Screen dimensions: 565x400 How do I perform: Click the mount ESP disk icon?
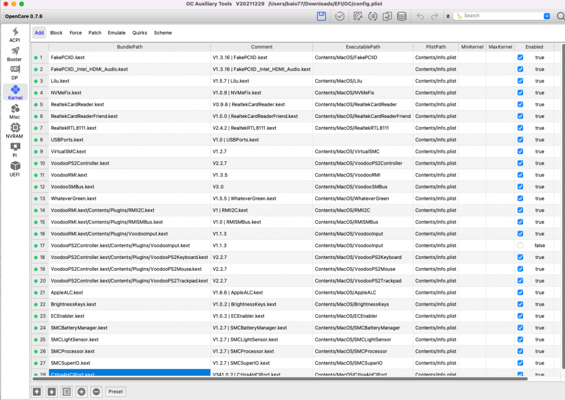point(358,16)
